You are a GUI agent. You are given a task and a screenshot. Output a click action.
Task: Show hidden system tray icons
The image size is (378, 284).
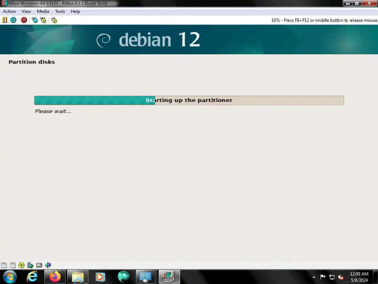tap(314, 277)
